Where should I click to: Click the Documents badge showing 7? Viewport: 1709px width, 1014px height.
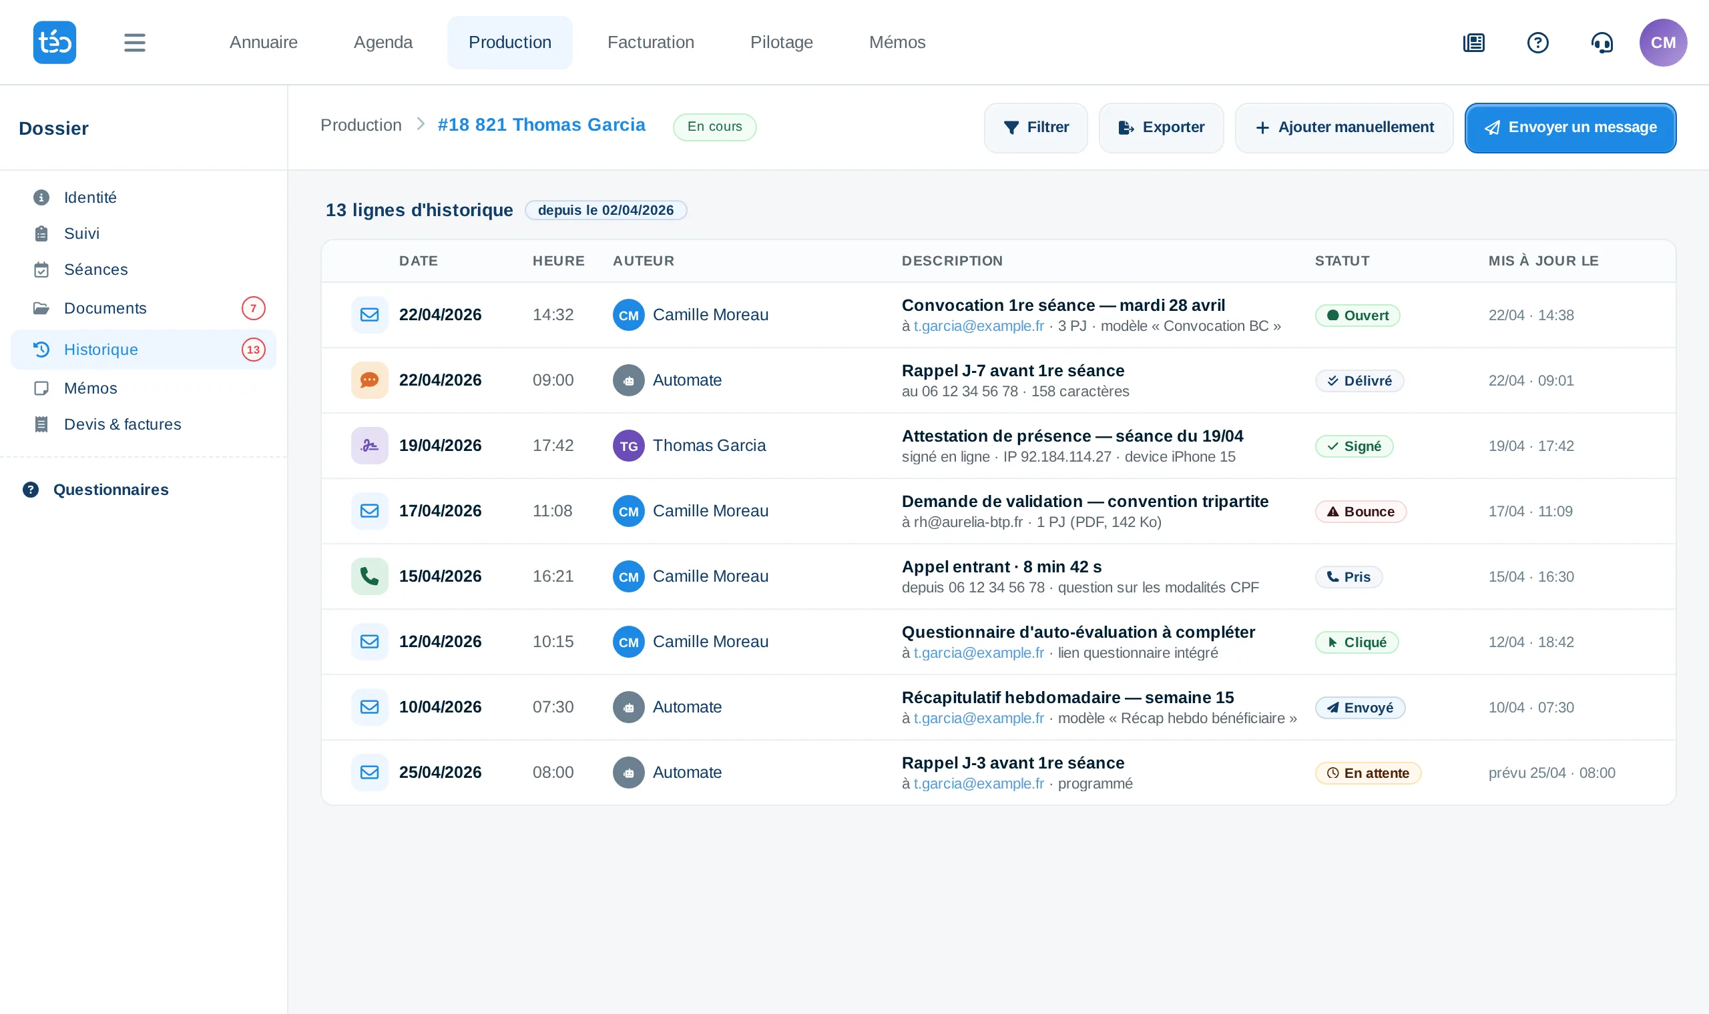coord(254,308)
